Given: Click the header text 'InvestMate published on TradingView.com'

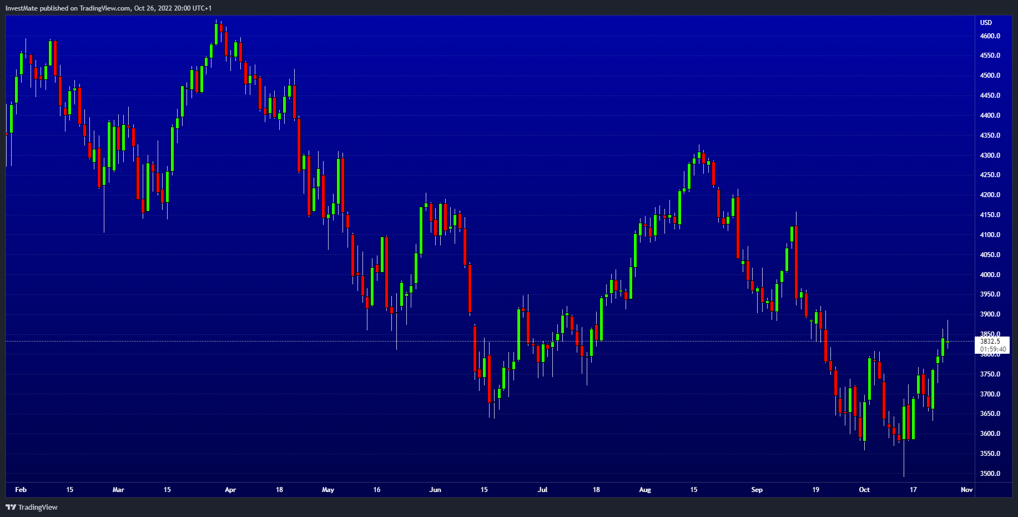Looking at the screenshot, I should 69,8.
